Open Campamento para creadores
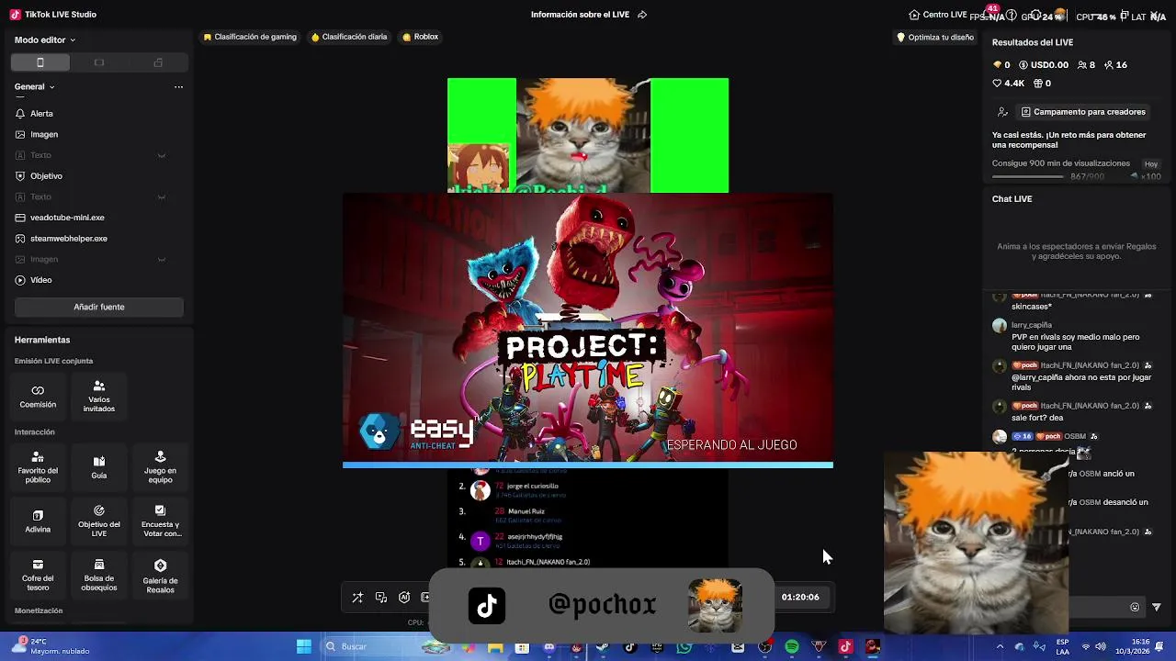 pyautogui.click(x=1083, y=112)
